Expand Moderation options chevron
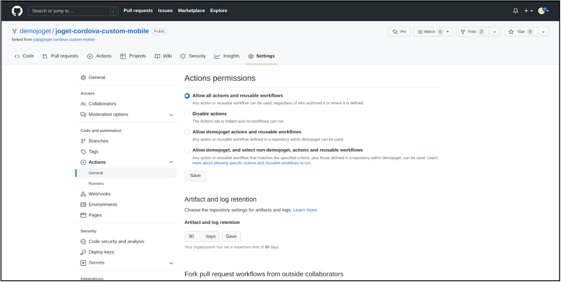The width and height of the screenshot is (561, 282). pos(171,115)
